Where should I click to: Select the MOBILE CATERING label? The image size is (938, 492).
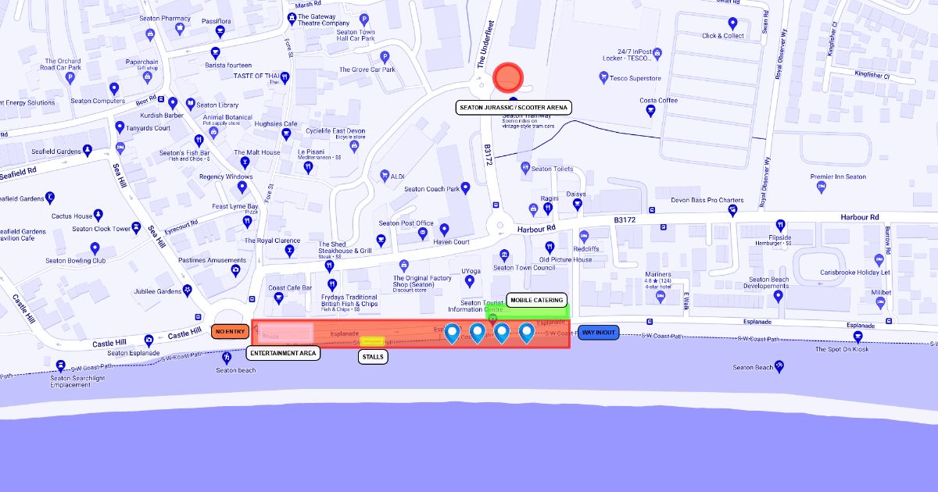[536, 300]
